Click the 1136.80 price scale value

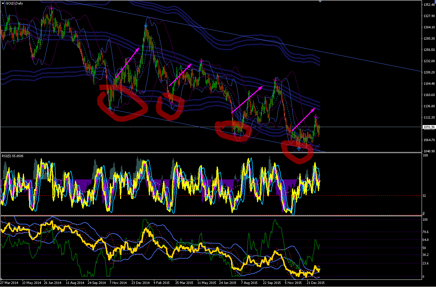pos(429,106)
